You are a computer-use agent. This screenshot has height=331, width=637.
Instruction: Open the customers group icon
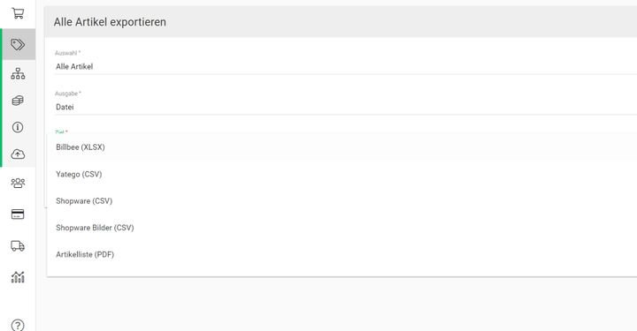tap(18, 183)
